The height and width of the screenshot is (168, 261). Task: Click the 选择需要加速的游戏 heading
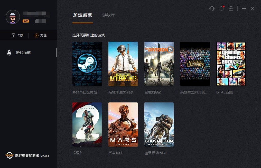89,35
